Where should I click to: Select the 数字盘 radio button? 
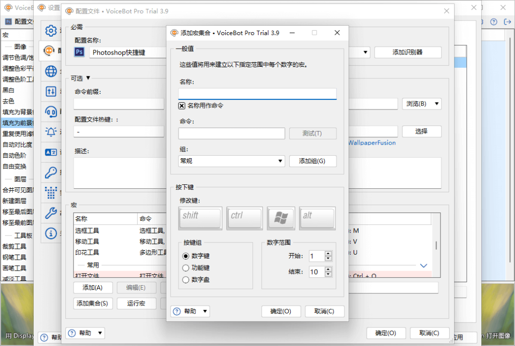[x=186, y=280]
